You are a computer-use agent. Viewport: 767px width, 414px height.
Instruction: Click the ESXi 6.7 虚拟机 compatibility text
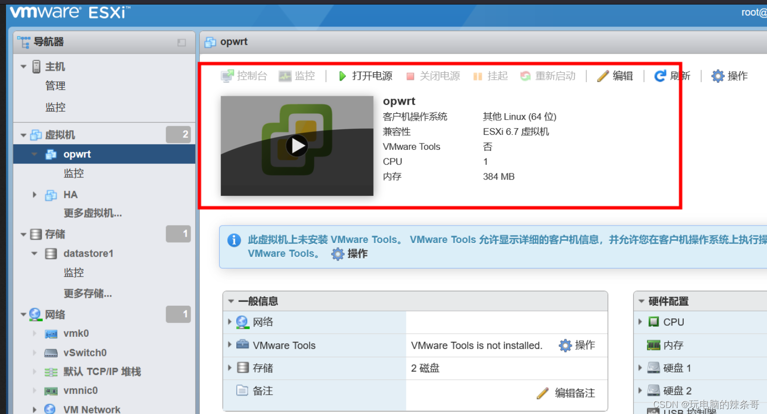(x=516, y=131)
